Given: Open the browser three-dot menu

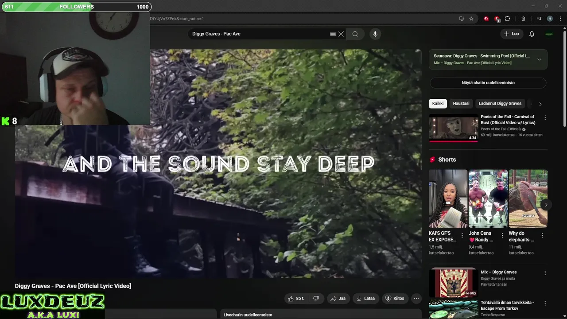Looking at the screenshot, I should [560, 19].
